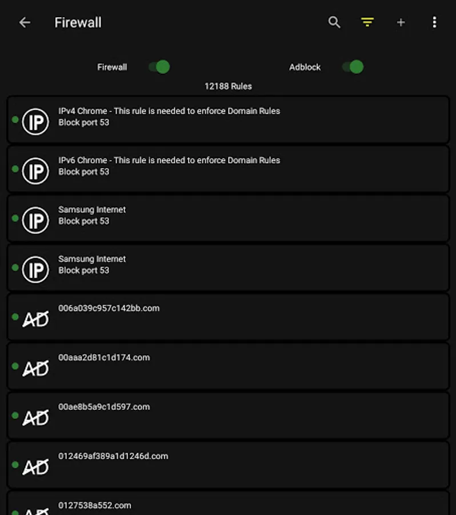Image resolution: width=456 pixels, height=515 pixels.
Task: Go back using the back arrow
Action: click(25, 23)
